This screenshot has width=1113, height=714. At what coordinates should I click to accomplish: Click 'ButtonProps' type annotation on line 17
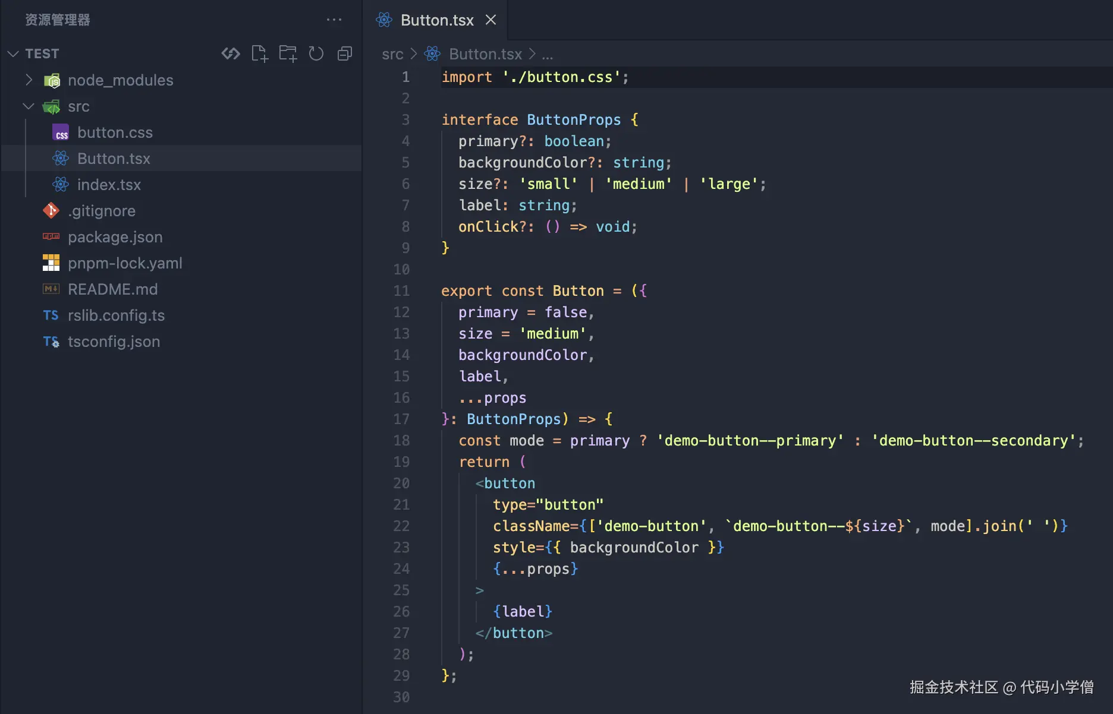tap(514, 419)
